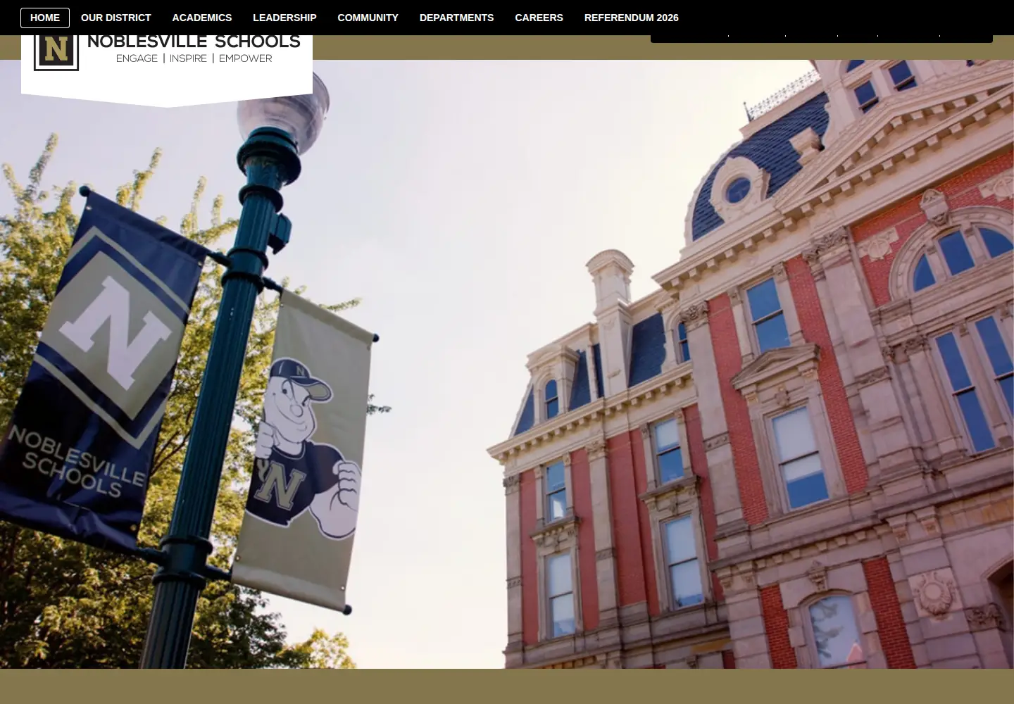The width and height of the screenshot is (1014, 704).
Task: Open the LEADERSHIP menu
Action: click(x=284, y=18)
